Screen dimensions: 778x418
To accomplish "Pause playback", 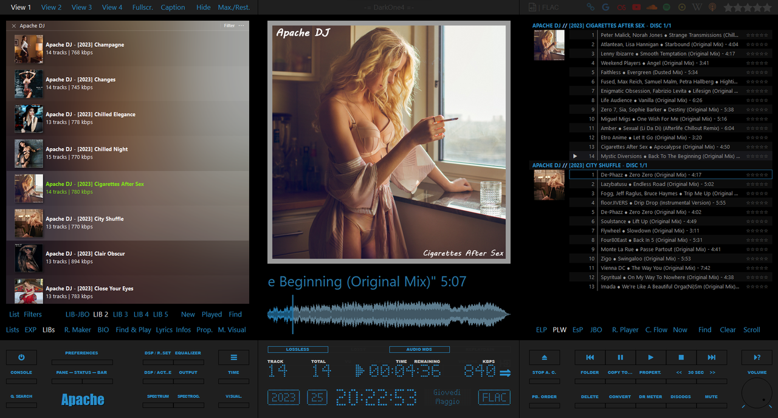I will point(620,357).
